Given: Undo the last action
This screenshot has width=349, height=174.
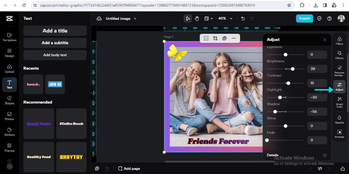Looking at the screenshot, I should point(243,19).
